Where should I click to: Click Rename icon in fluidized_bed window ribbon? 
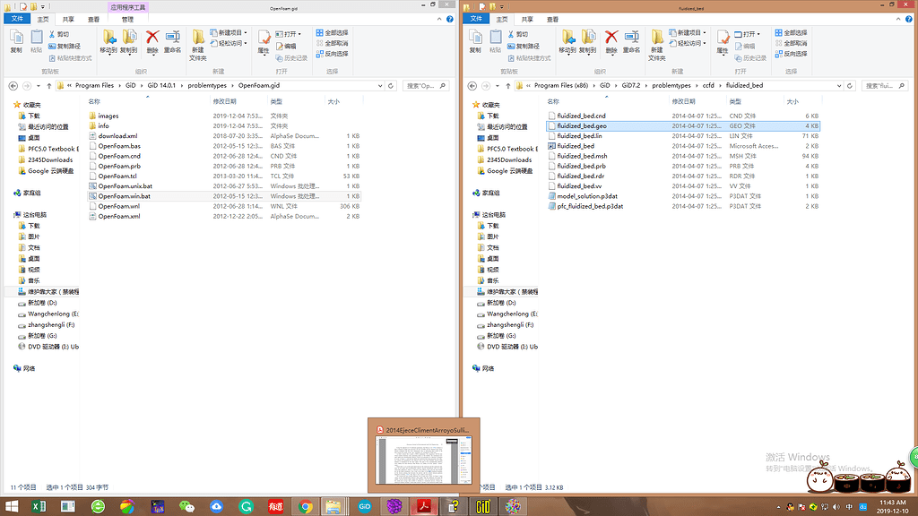pos(632,39)
